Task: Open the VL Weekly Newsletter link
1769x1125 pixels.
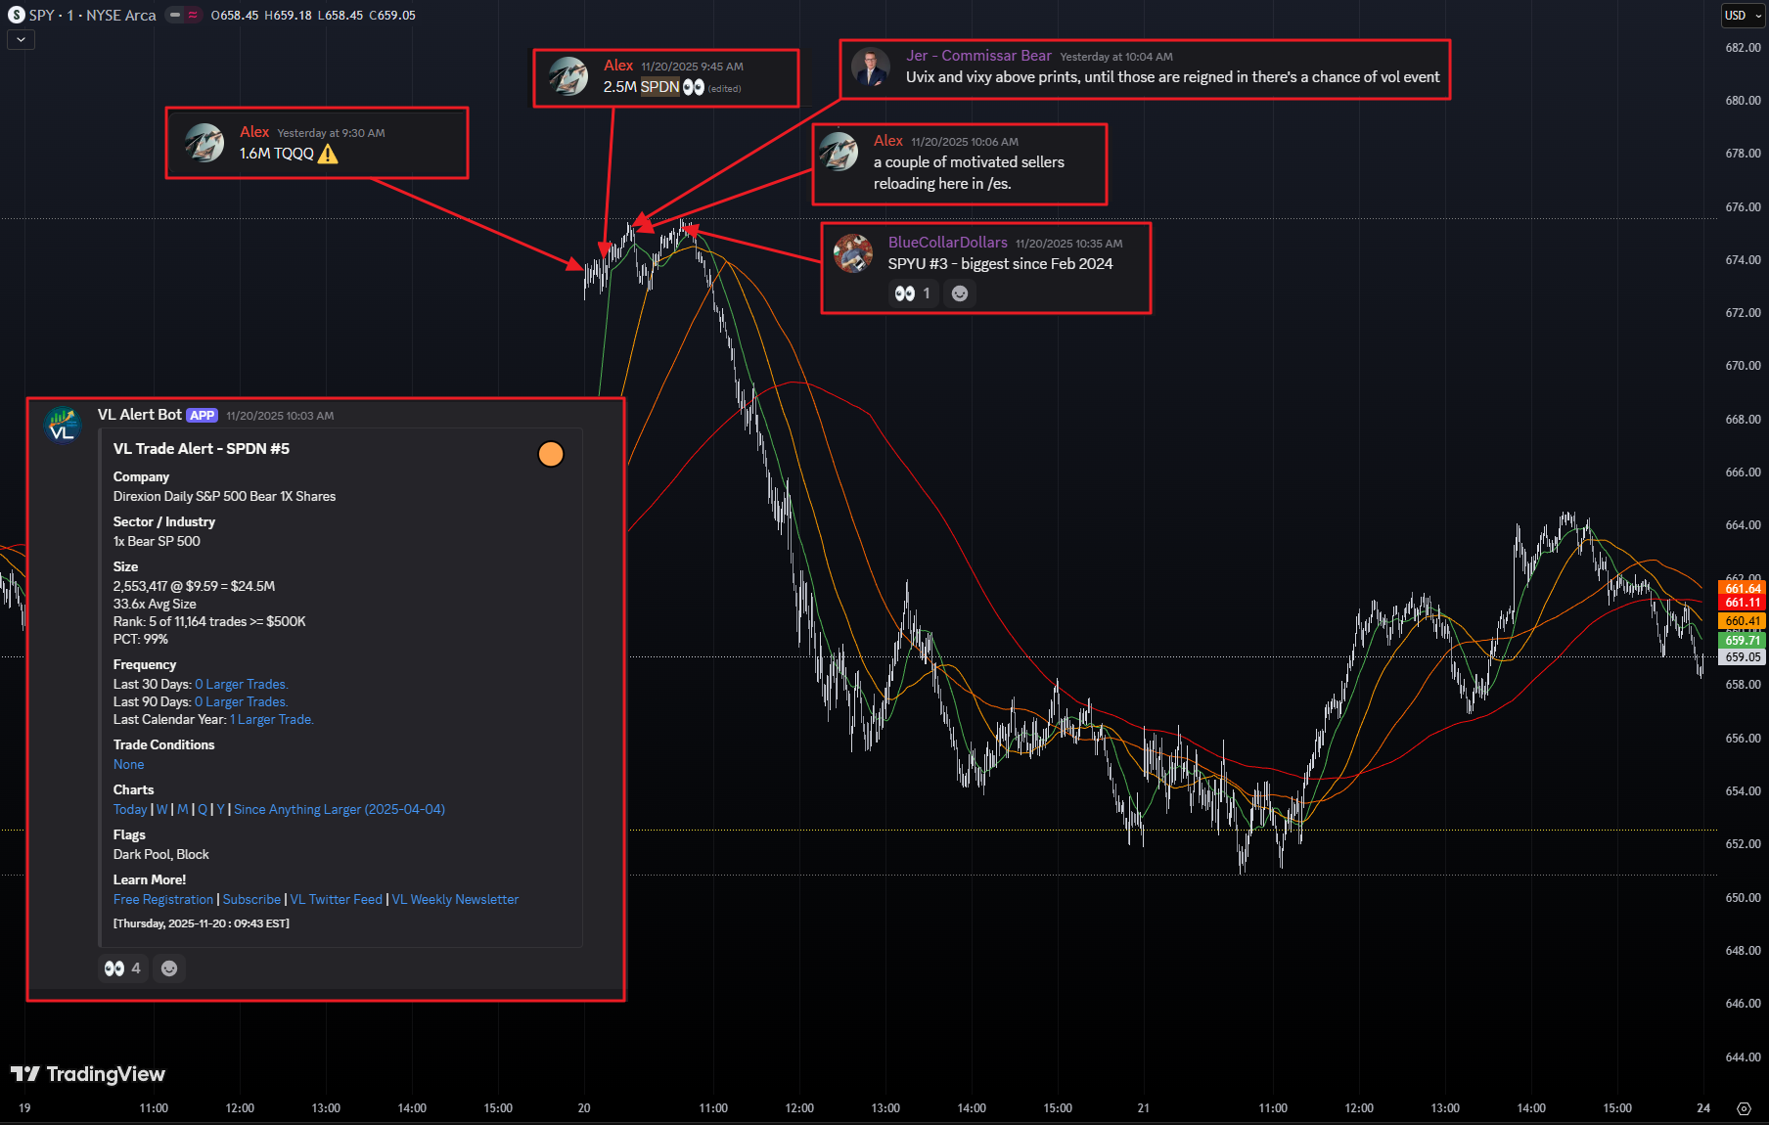Action: click(455, 899)
